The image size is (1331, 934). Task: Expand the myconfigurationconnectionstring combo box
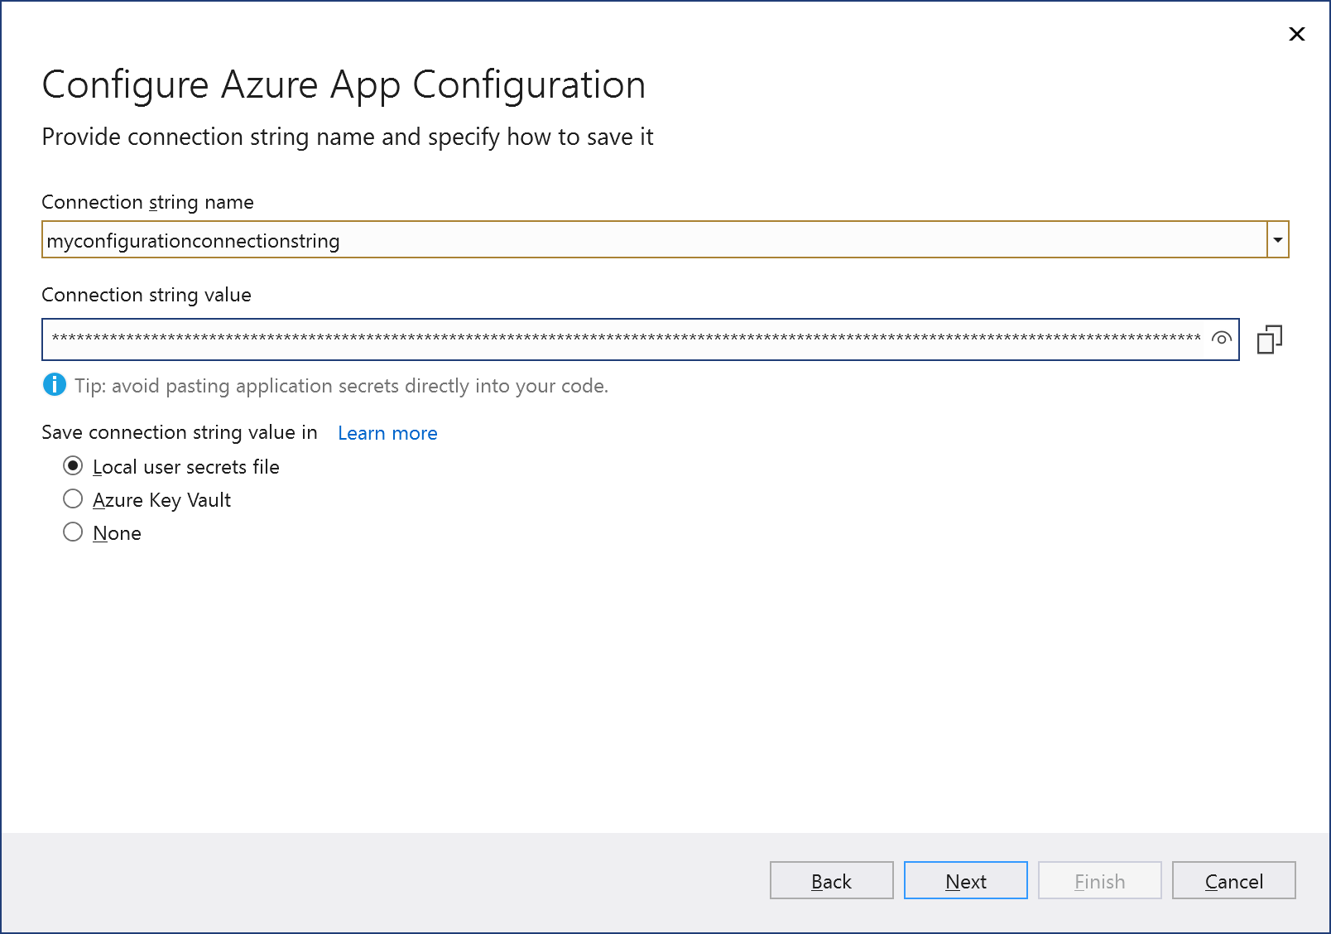tap(1276, 239)
